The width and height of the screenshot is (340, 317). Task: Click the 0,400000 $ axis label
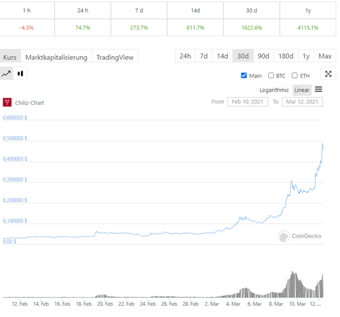pos(15,159)
